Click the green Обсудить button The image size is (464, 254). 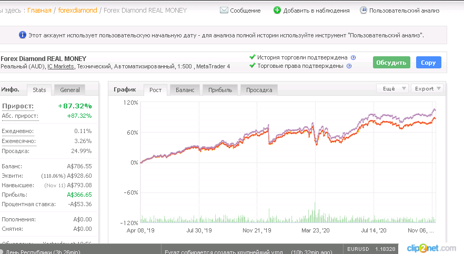click(x=391, y=63)
